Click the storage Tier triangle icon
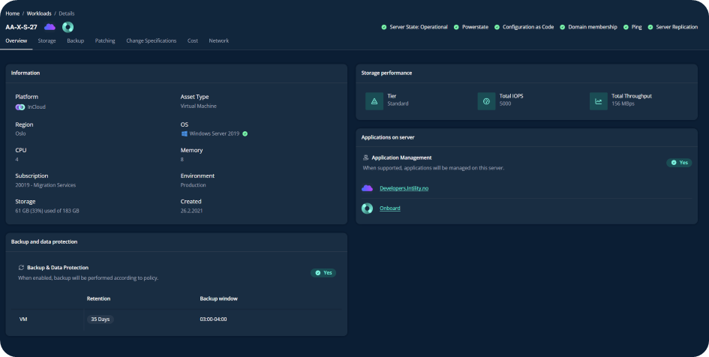 pyautogui.click(x=374, y=101)
